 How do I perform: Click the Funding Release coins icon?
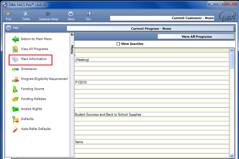click(x=15, y=99)
